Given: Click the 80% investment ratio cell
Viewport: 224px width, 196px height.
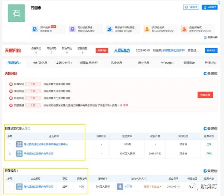Looking at the screenshot, I should pos(82,187).
